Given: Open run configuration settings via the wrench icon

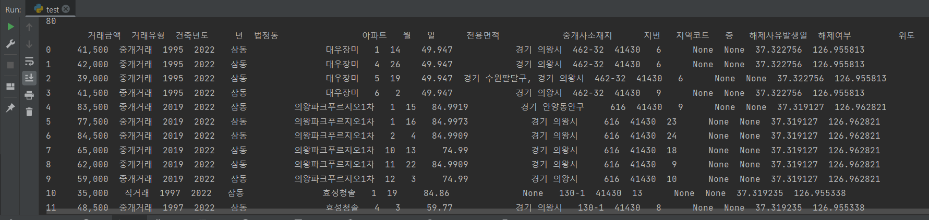Looking at the screenshot, I should [x=10, y=44].
